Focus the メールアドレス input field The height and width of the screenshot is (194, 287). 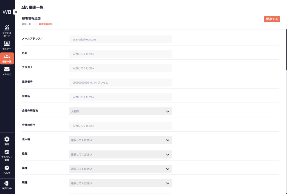[121, 39]
